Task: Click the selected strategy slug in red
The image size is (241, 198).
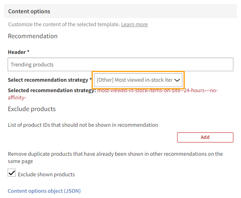Action: 157,91
